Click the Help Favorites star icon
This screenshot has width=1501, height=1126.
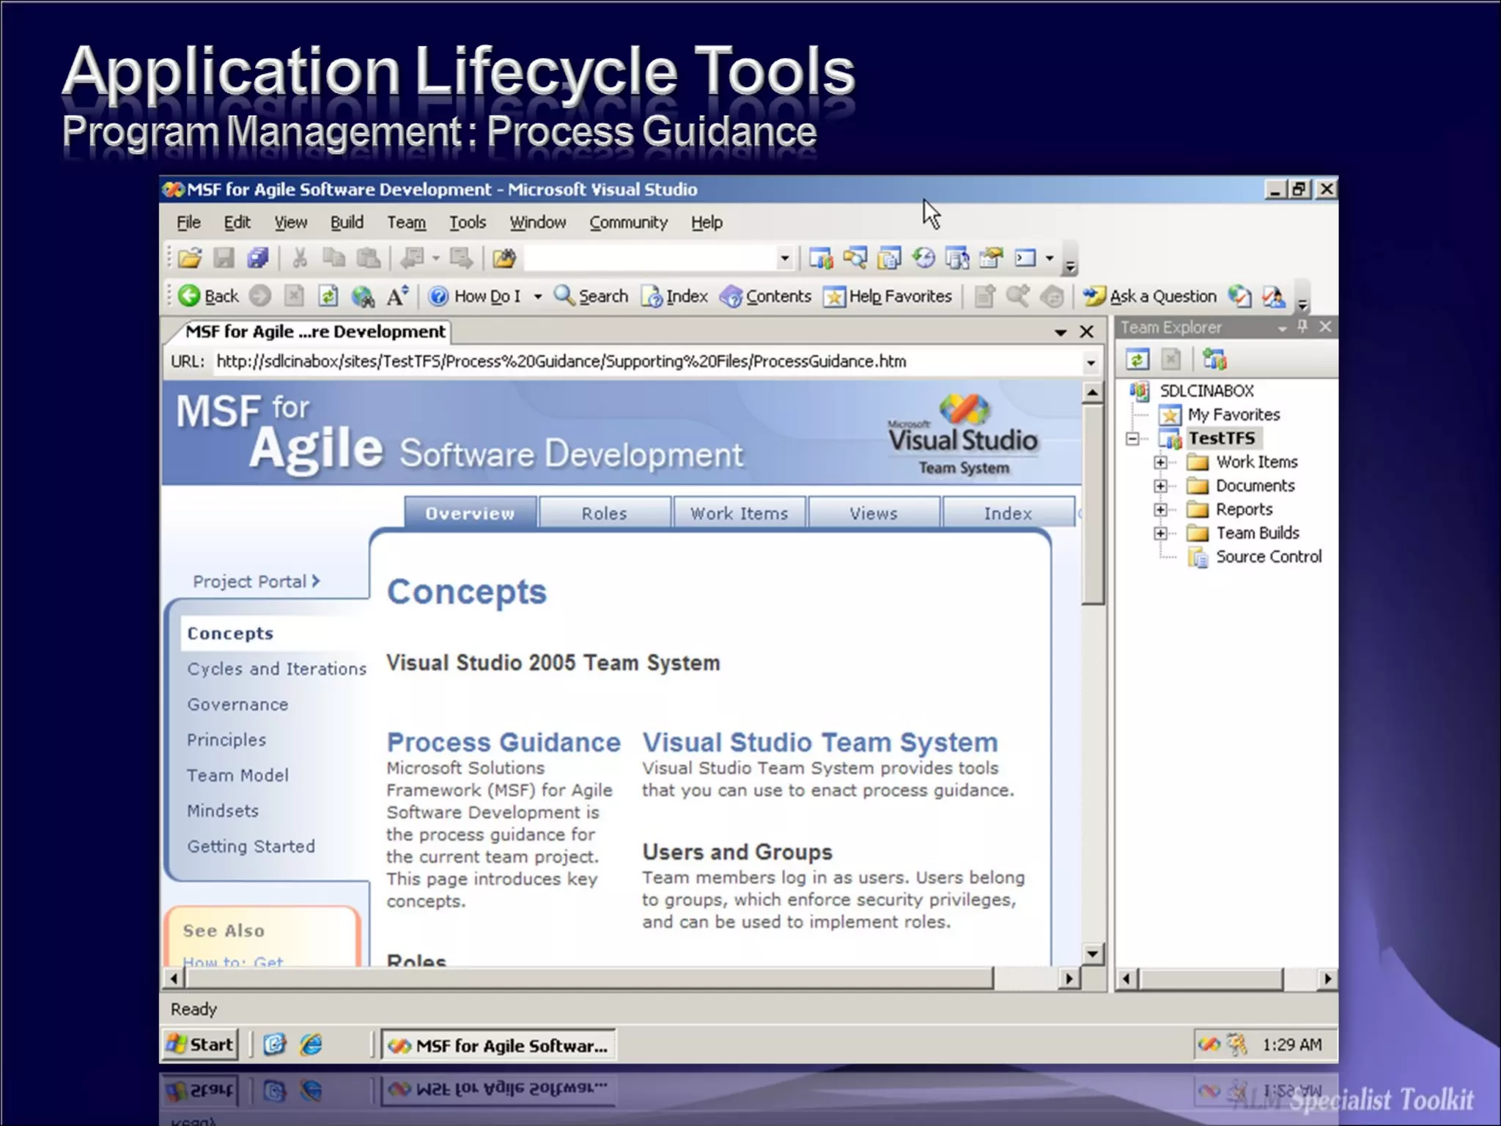(x=834, y=296)
